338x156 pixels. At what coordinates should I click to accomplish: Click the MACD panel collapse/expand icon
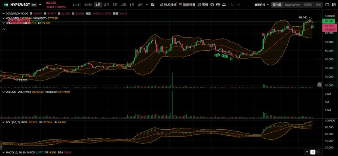312,152
